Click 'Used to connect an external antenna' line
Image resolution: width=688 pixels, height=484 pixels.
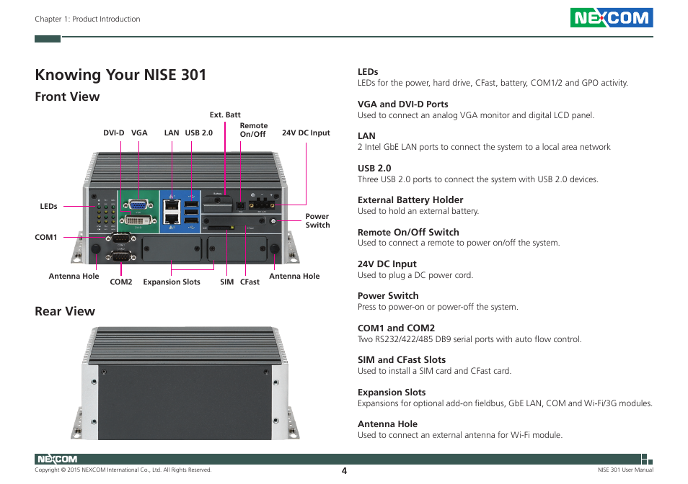pos(460,435)
